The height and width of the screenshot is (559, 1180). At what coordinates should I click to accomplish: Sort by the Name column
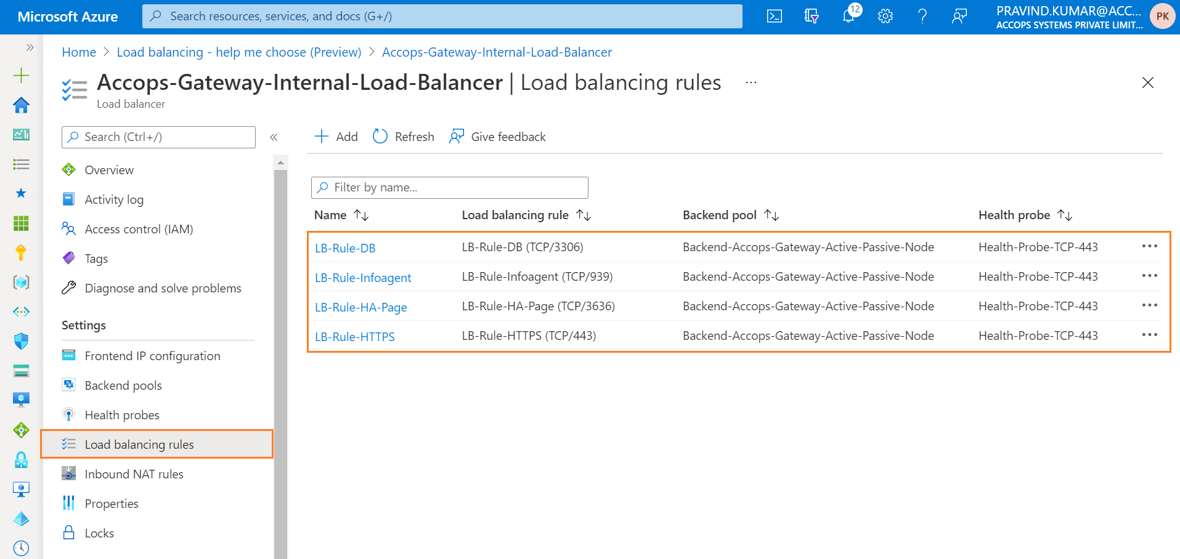[x=341, y=215]
